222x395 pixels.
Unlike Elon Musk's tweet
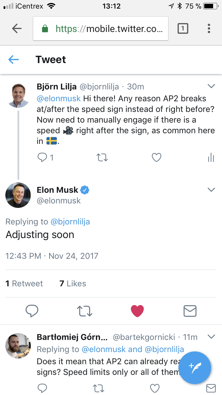137,311
